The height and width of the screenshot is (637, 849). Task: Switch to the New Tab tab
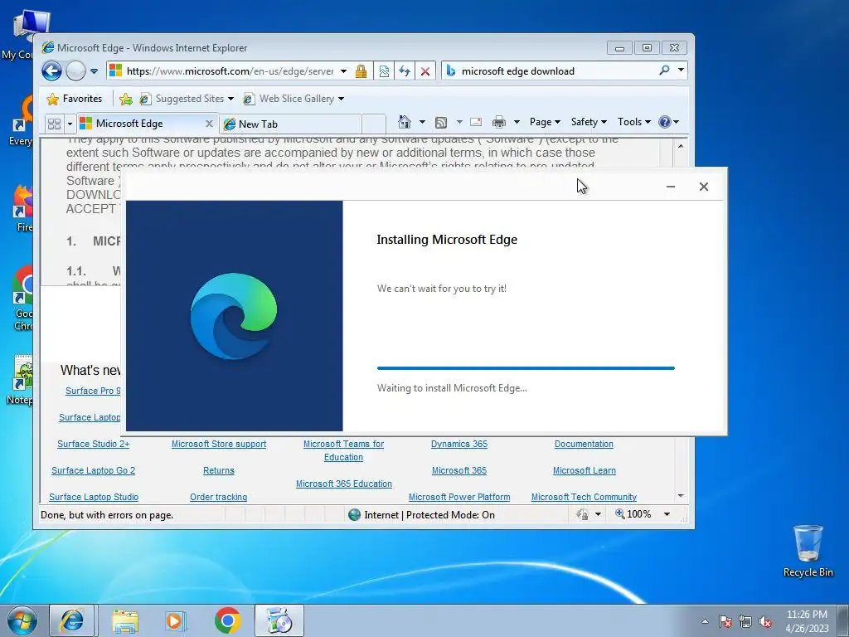point(291,124)
